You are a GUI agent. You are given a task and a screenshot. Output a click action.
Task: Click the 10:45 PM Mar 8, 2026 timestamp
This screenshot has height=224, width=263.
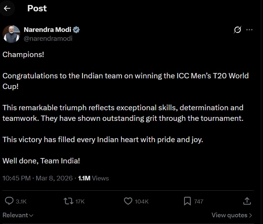click(x=37, y=178)
